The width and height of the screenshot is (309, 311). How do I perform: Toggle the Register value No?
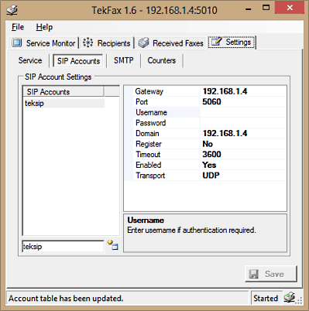coord(243,144)
